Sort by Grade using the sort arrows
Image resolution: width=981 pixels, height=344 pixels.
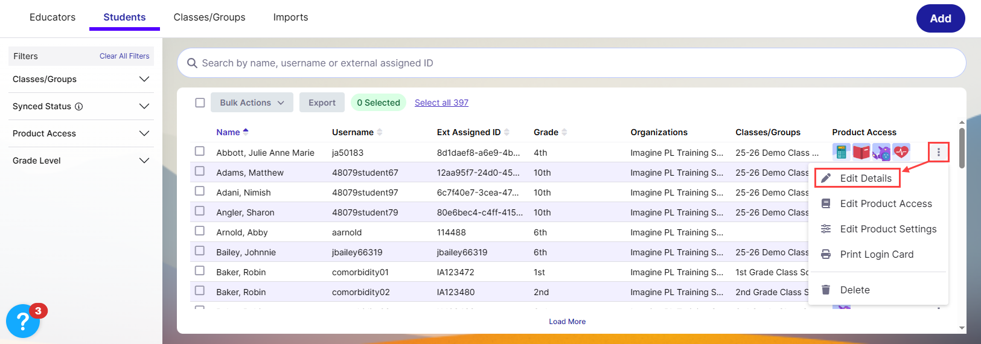564,132
